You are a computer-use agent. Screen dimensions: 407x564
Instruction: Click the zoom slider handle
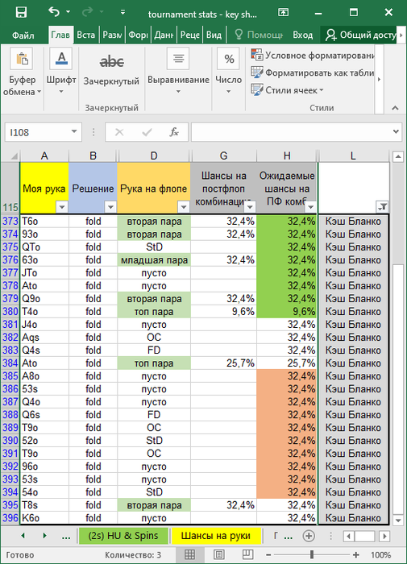(312, 554)
